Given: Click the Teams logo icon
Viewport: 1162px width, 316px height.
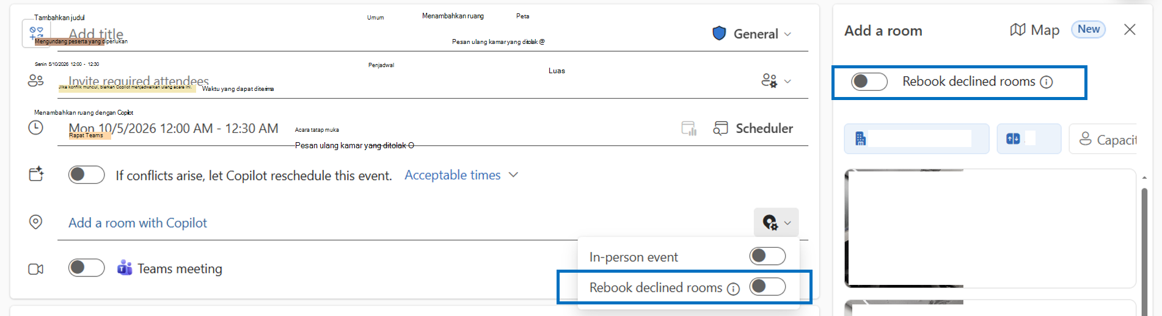Looking at the screenshot, I should pyautogui.click(x=125, y=268).
